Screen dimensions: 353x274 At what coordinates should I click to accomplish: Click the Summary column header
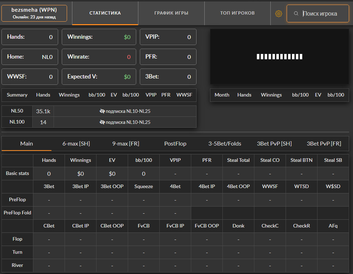pyautogui.click(x=17, y=95)
